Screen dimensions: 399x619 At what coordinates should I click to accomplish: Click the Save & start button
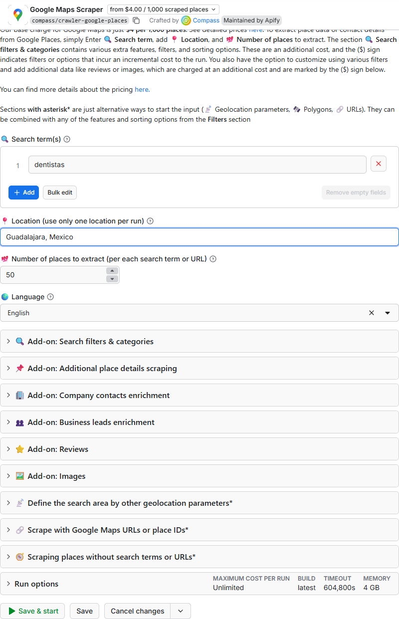click(33, 611)
